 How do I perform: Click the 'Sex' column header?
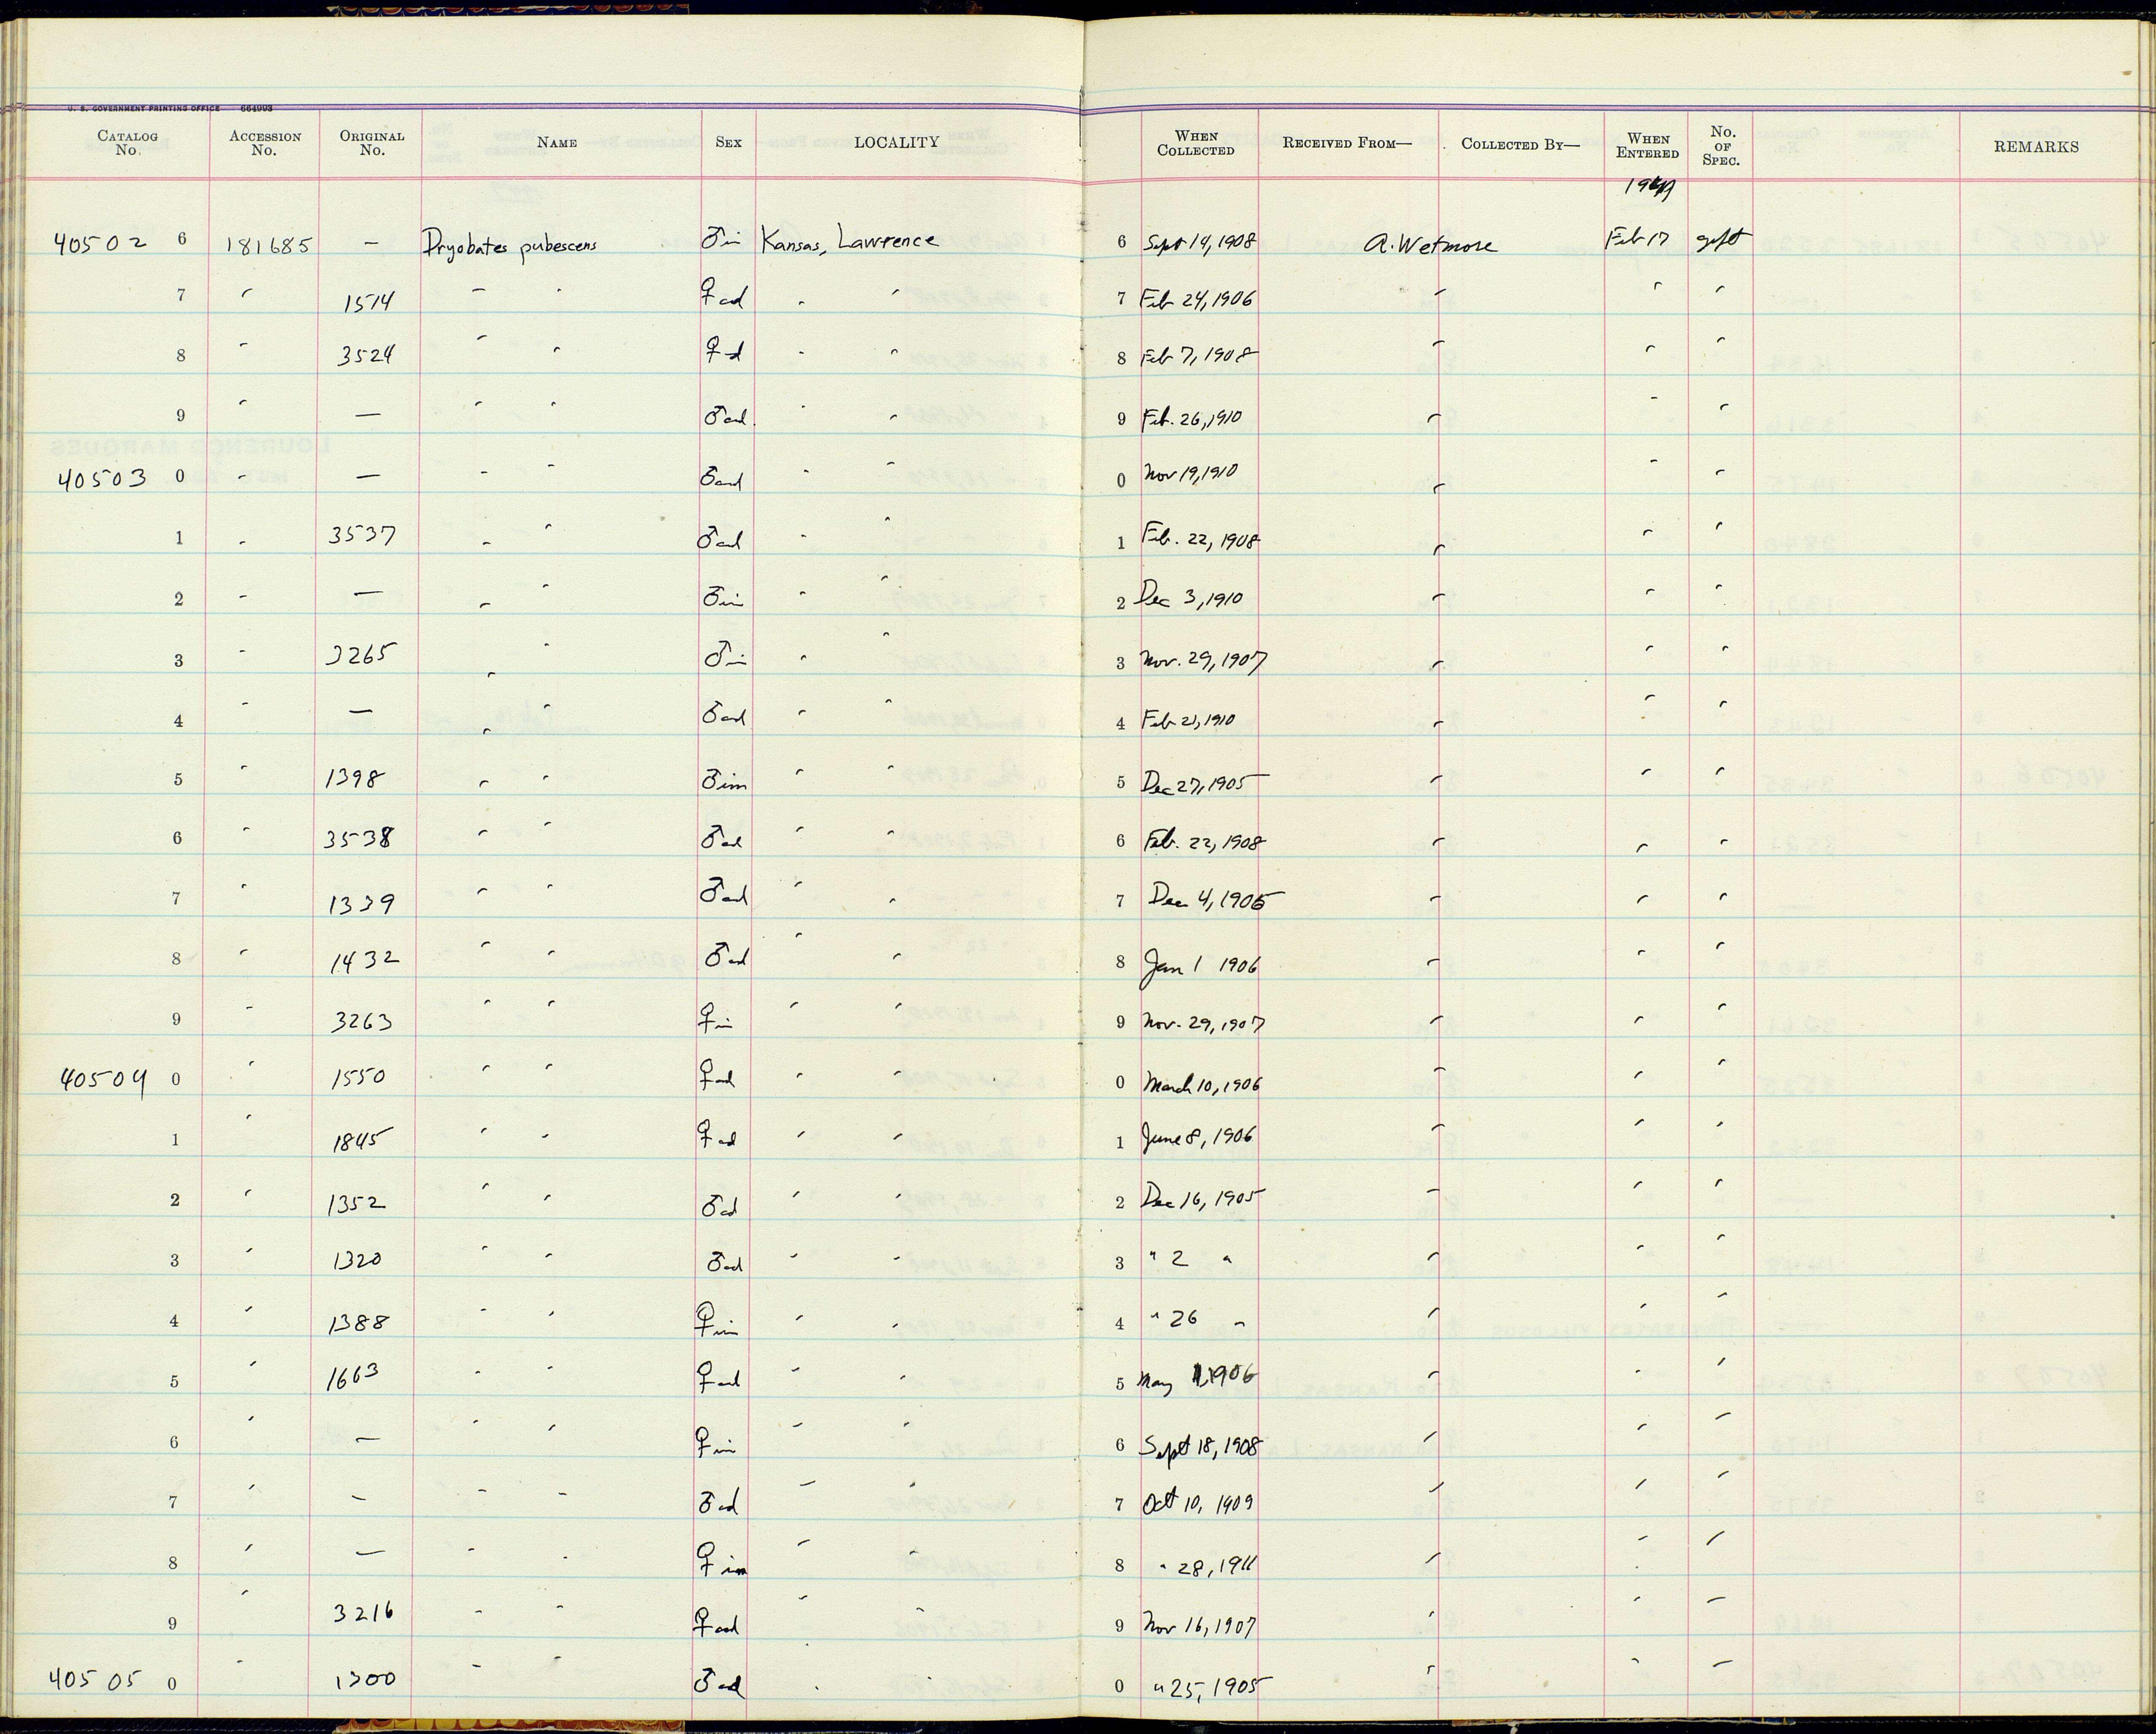pyautogui.click(x=728, y=142)
